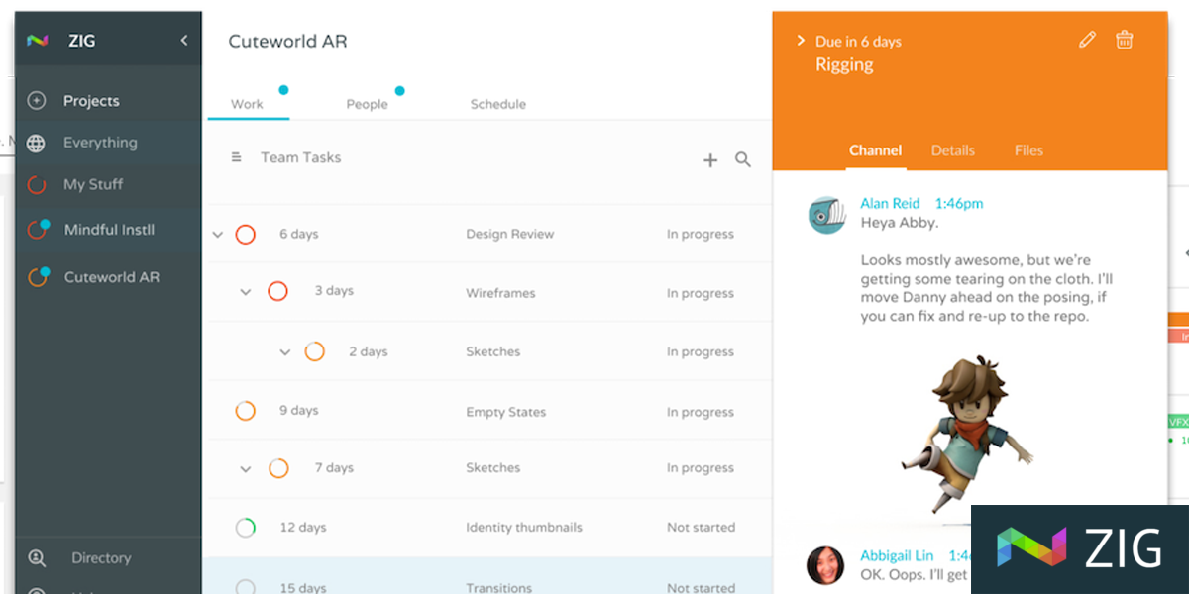The image size is (1189, 594).
Task: Open the Details tab in Rigging panel
Action: (x=952, y=150)
